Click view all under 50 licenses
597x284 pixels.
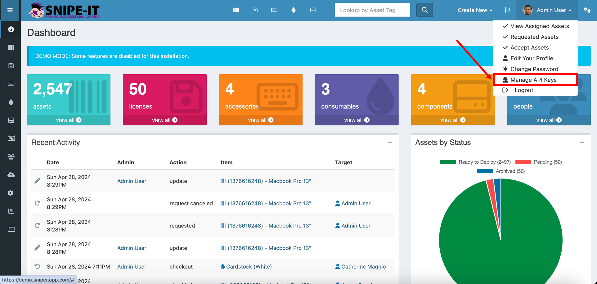(164, 120)
